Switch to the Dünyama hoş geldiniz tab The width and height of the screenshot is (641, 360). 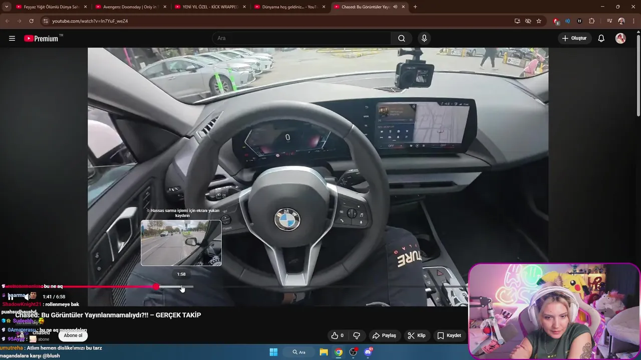click(289, 7)
